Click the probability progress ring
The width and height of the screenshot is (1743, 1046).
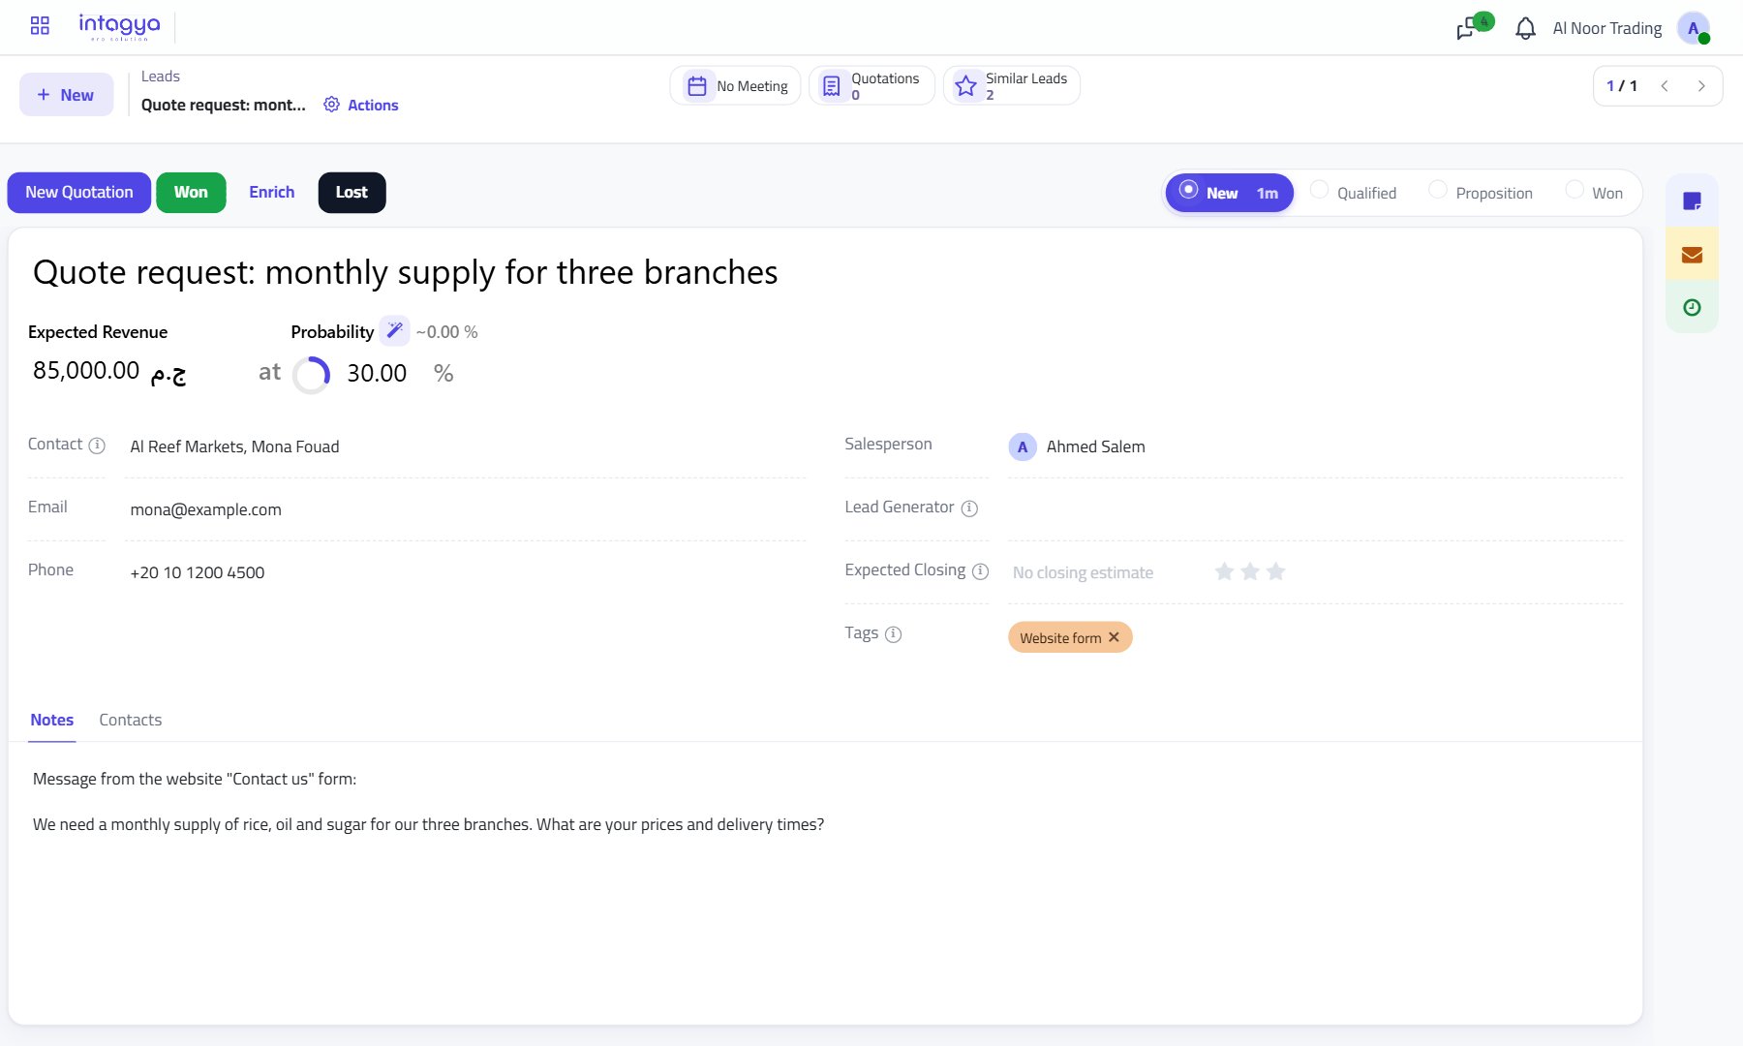(x=312, y=375)
